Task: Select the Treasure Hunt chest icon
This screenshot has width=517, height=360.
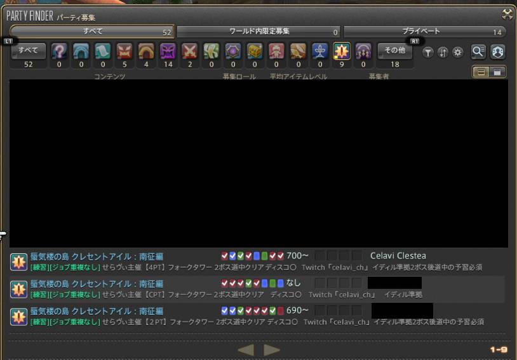Action: (x=255, y=51)
